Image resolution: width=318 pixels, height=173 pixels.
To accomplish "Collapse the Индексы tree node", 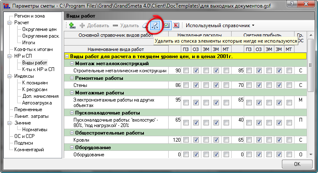I will [10, 76].
